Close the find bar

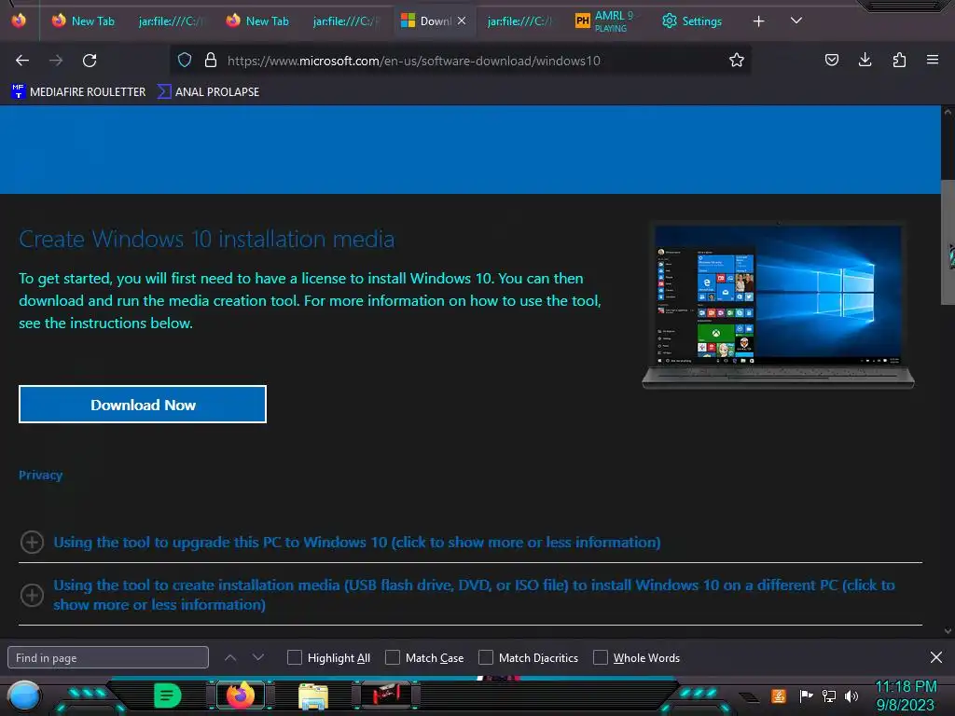(x=936, y=657)
